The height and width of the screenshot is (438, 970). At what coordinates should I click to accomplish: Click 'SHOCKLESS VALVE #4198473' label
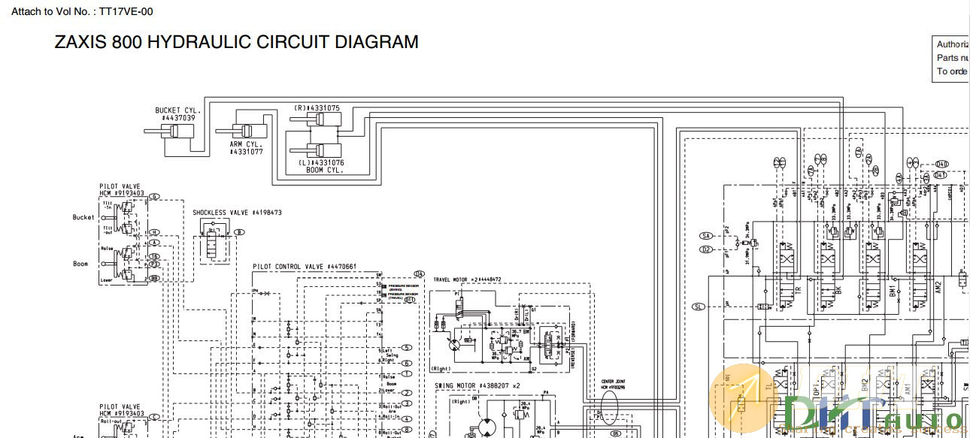pyautogui.click(x=237, y=213)
